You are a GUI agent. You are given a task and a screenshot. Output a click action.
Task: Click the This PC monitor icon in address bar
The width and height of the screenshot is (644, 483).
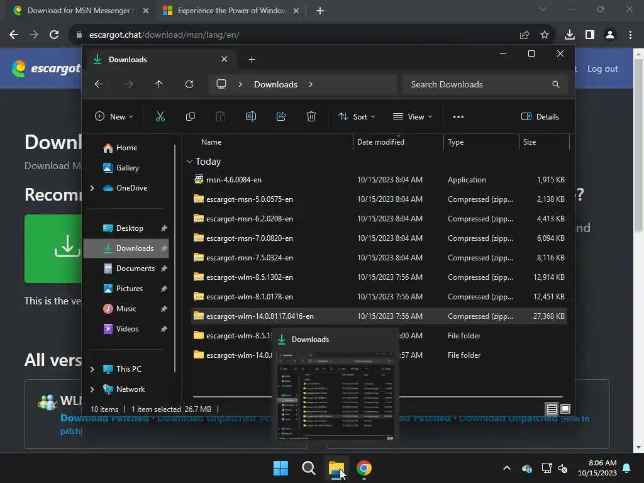[x=221, y=84]
